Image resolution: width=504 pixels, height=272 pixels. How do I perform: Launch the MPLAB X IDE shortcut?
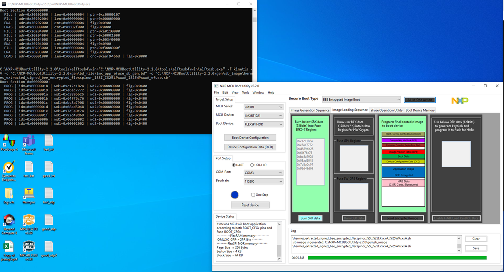click(x=29, y=251)
